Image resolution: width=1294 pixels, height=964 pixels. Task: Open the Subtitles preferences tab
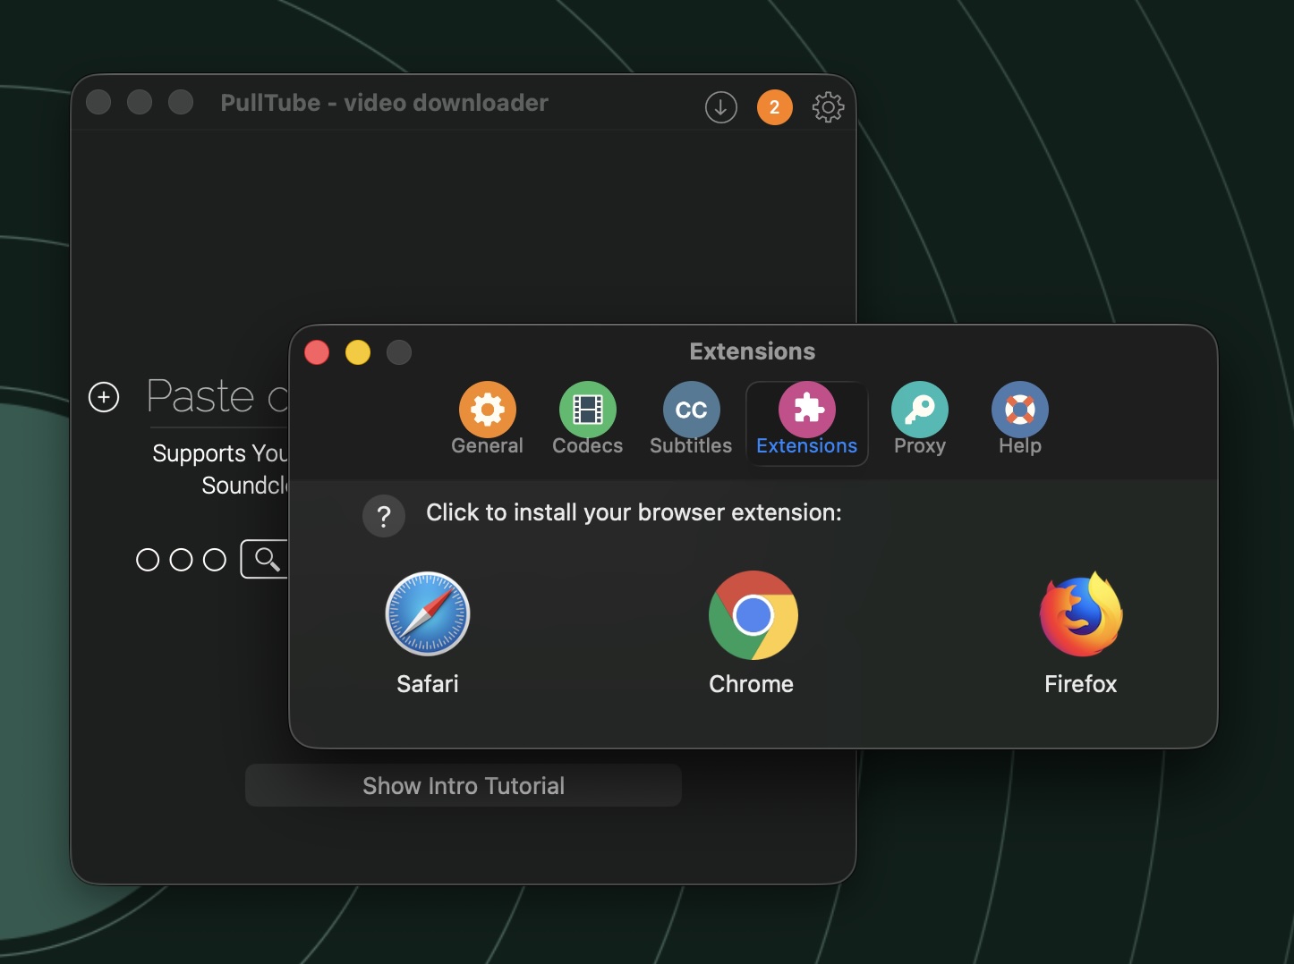coord(691,420)
